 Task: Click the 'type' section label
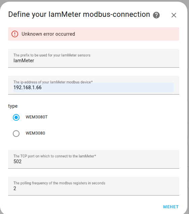tap(13, 106)
